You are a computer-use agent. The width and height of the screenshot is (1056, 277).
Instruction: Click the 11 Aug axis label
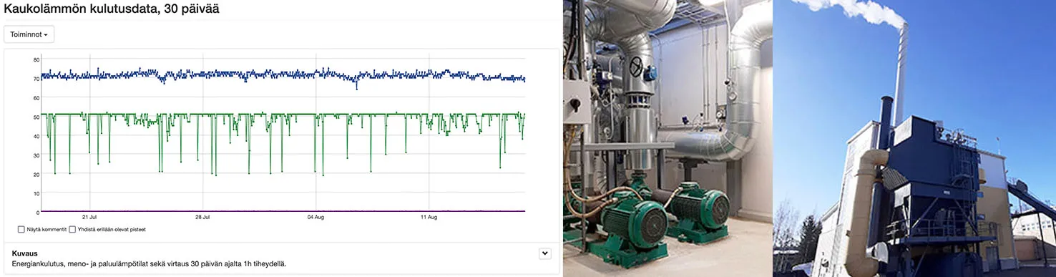tap(429, 216)
